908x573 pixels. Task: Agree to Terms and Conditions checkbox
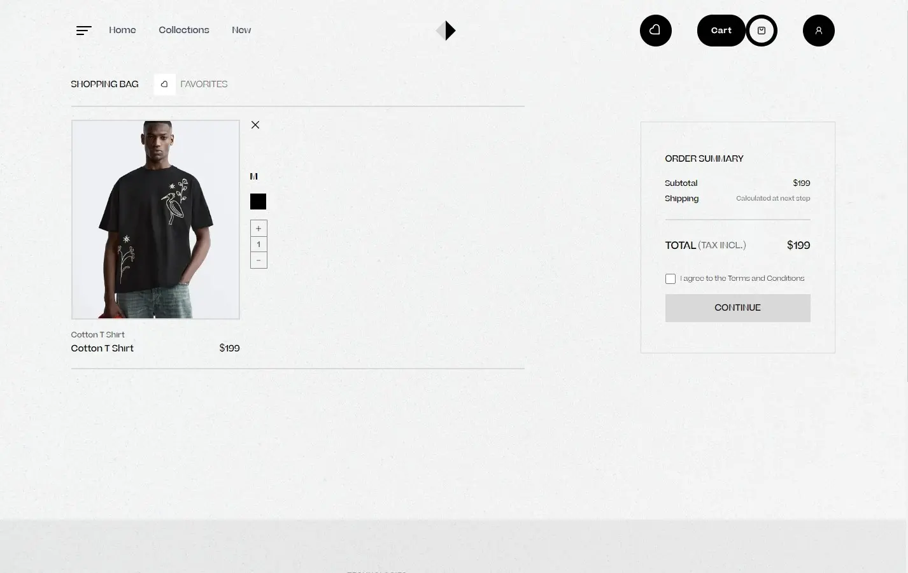670,279
